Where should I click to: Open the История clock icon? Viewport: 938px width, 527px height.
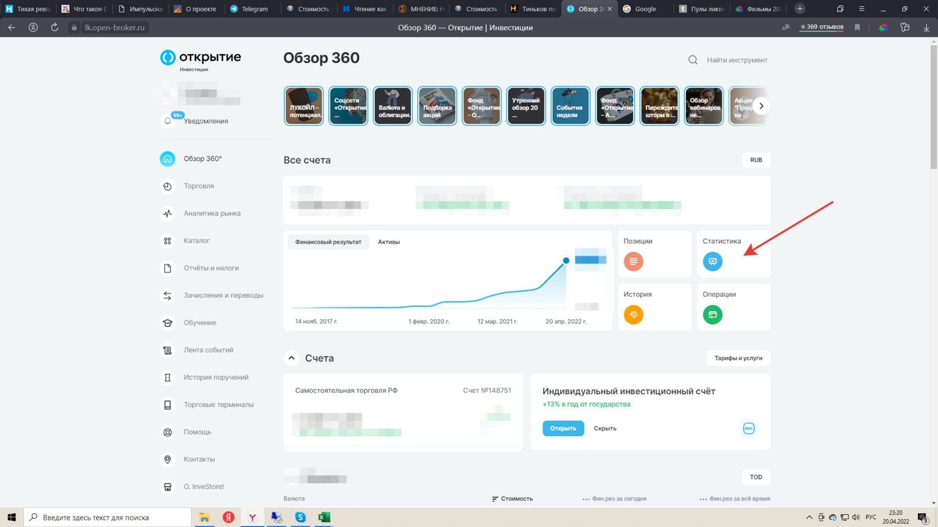click(633, 315)
